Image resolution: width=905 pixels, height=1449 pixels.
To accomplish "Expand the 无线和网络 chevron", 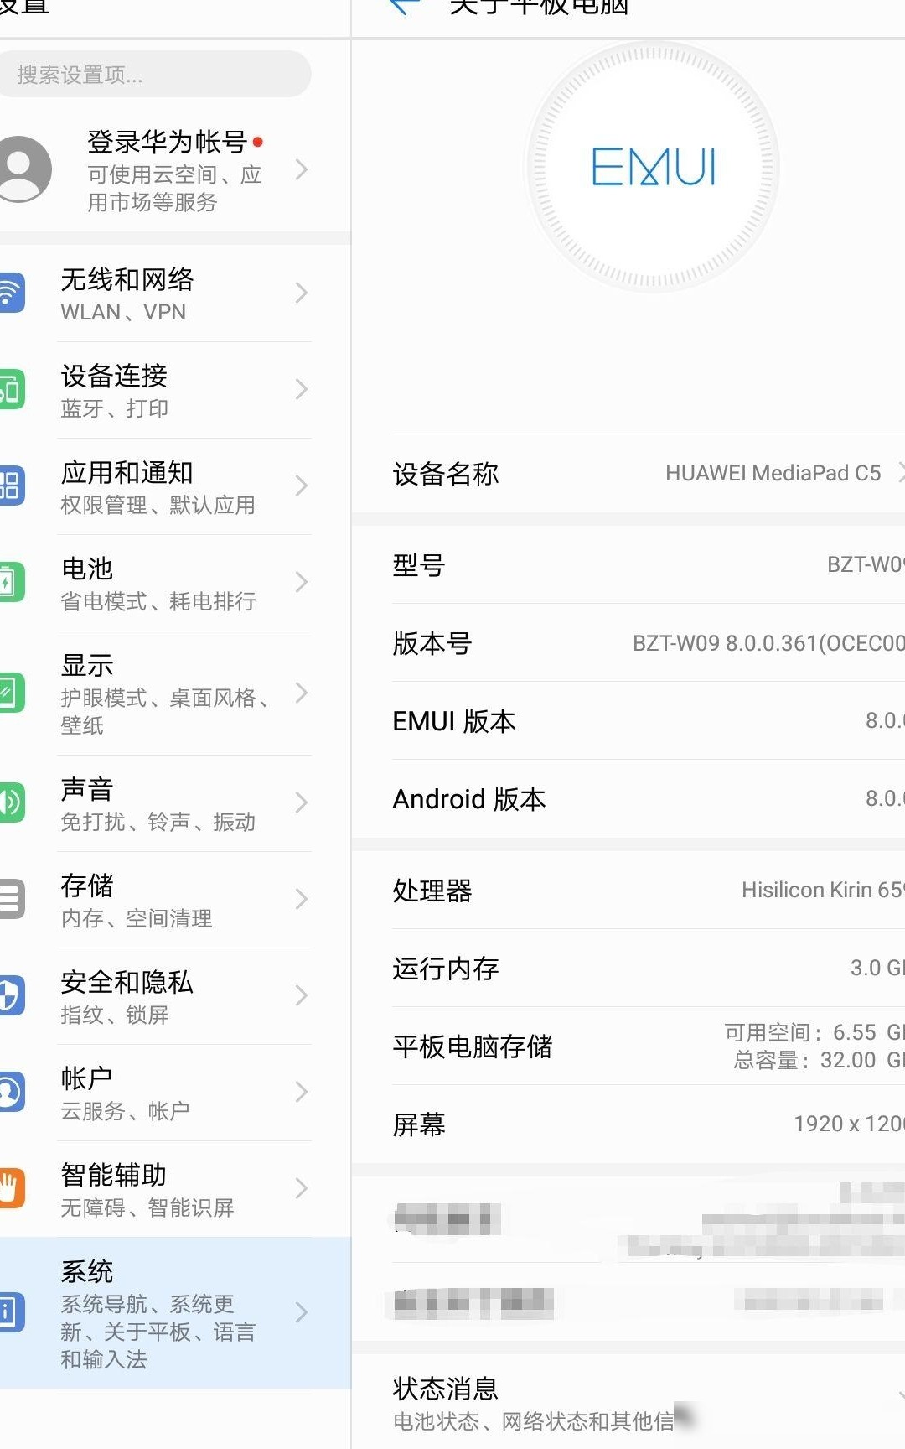I will click(x=302, y=293).
